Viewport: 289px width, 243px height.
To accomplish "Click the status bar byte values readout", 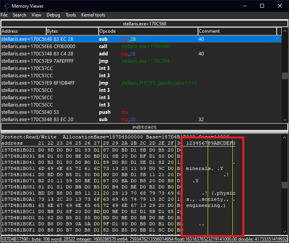I will pyautogui.click(x=144, y=239).
